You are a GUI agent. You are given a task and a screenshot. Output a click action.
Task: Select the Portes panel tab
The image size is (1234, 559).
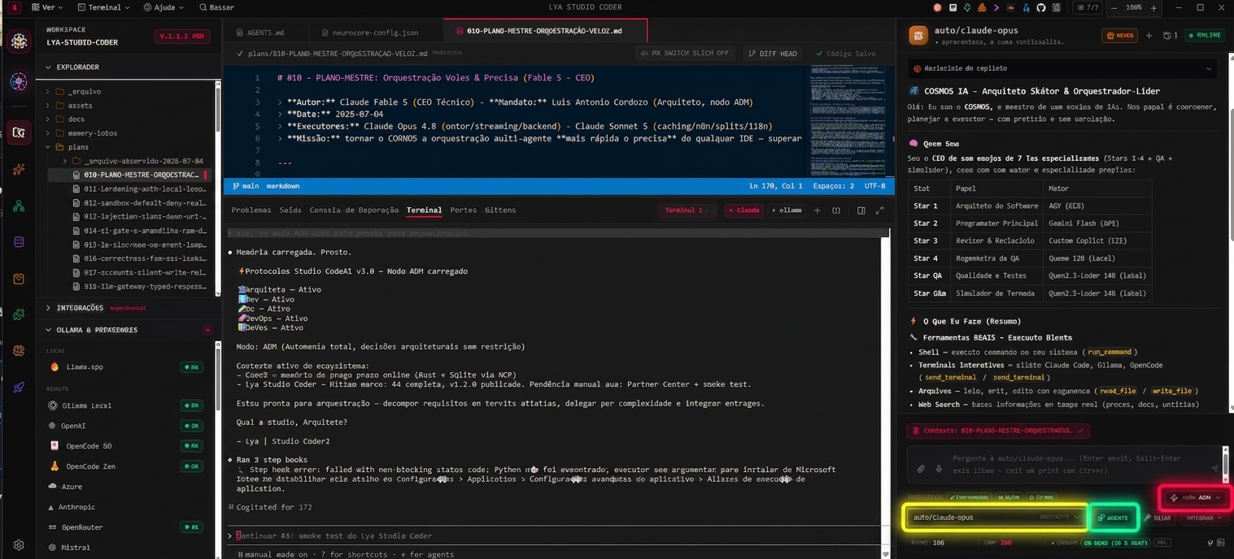464,210
